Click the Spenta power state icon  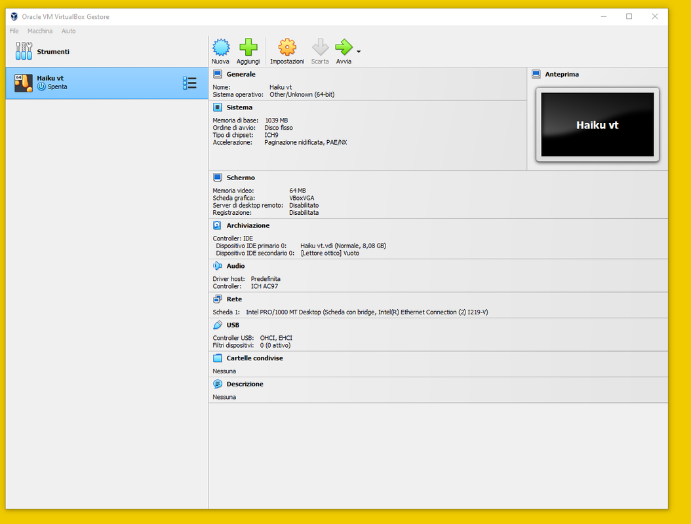click(41, 86)
